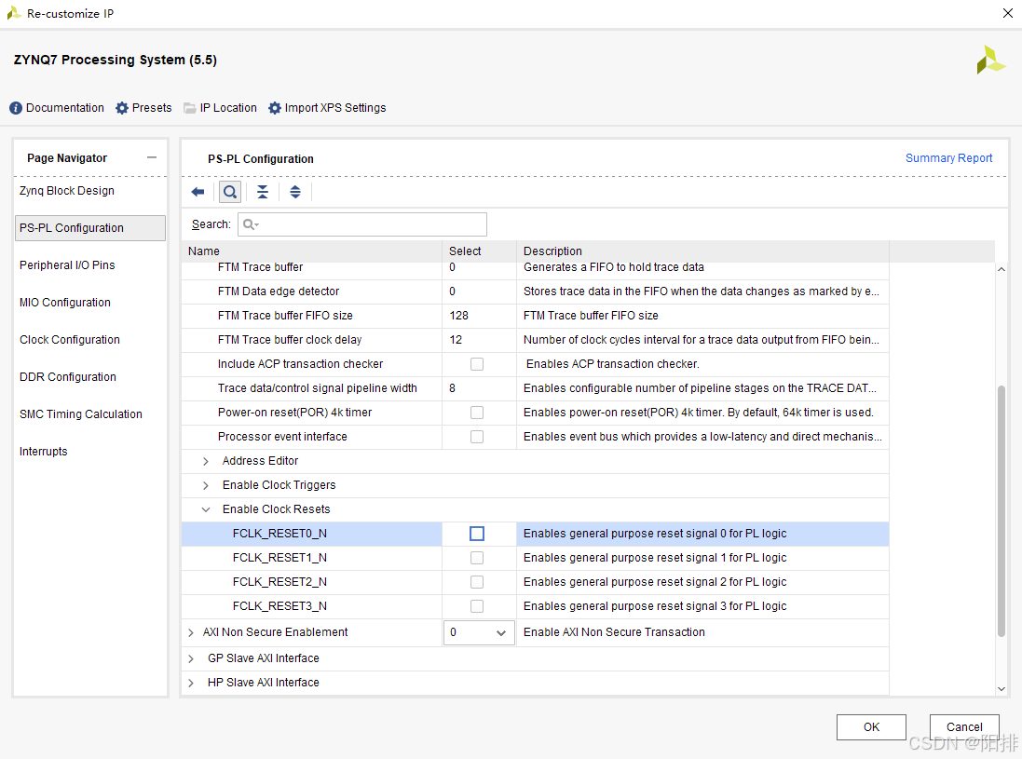Viewport: 1022px width, 759px height.
Task: Expand the Address Editor row
Action: pyautogui.click(x=206, y=461)
